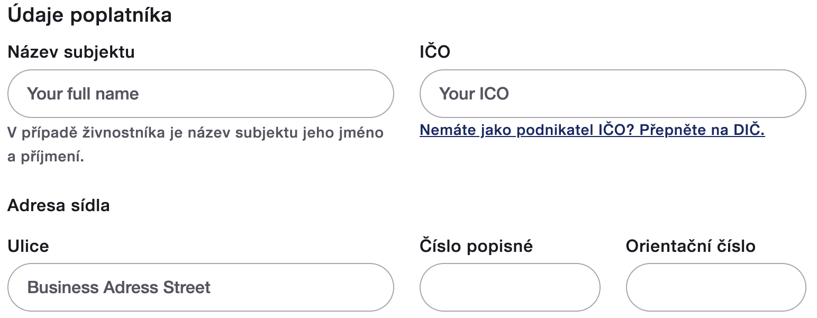This screenshot has height=318, width=817.
Task: Focus the empty orientation number field
Action: pyautogui.click(x=716, y=287)
